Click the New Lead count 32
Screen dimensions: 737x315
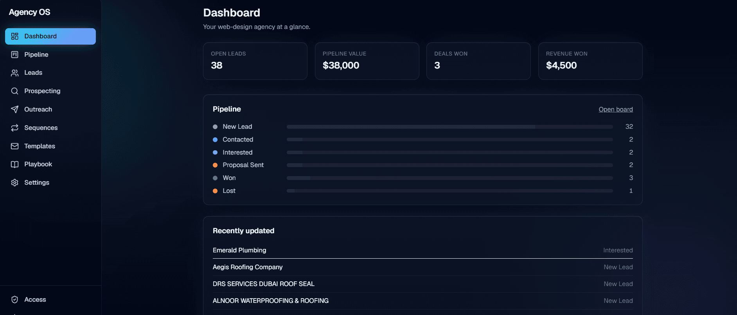click(629, 127)
